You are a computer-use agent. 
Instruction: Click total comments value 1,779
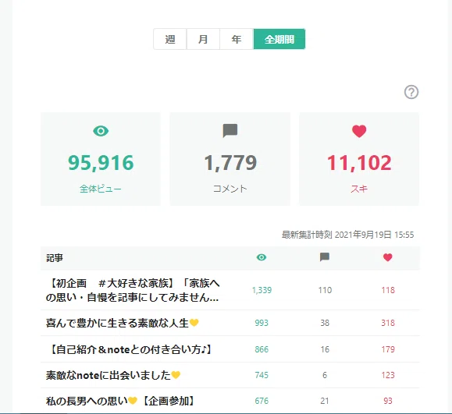pos(230,163)
